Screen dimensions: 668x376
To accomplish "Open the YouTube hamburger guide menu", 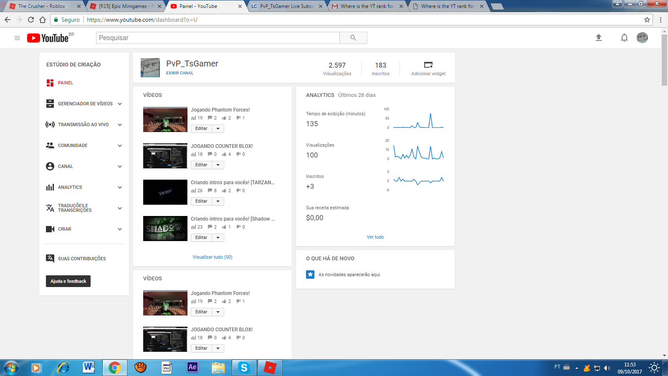I will coord(17,38).
